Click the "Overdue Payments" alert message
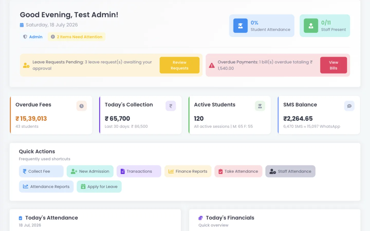The image size is (370, 231). (x=265, y=65)
